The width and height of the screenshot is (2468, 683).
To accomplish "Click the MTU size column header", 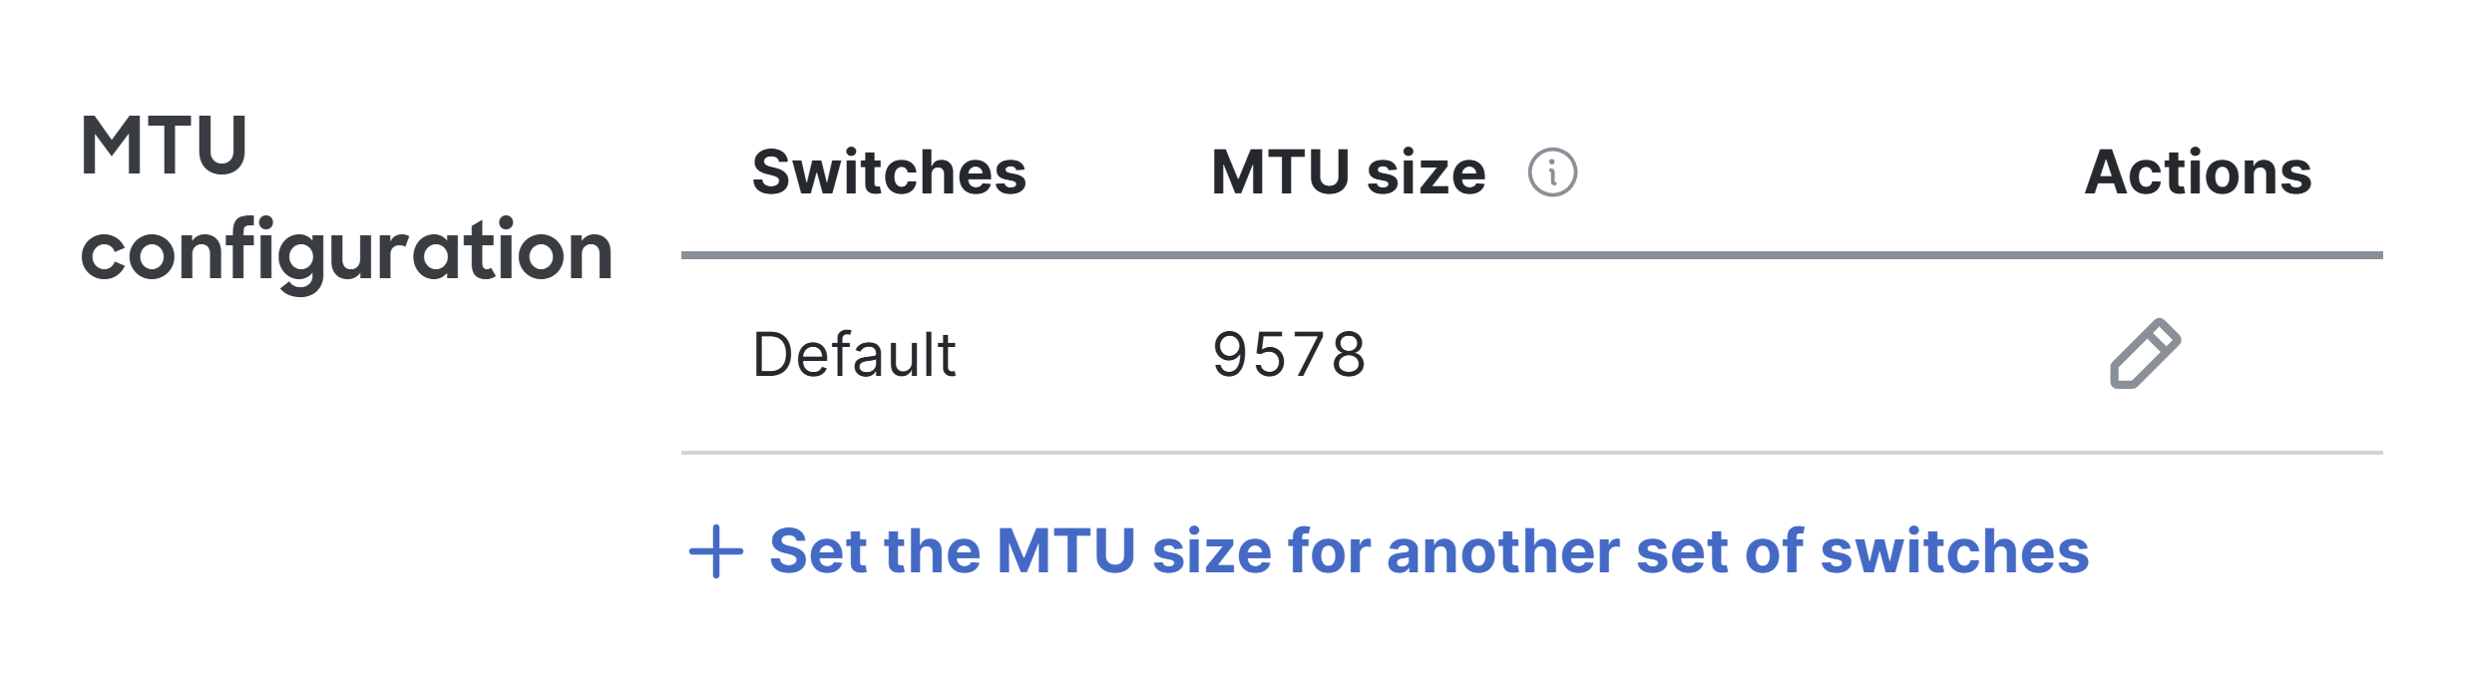I will (x=1348, y=172).
